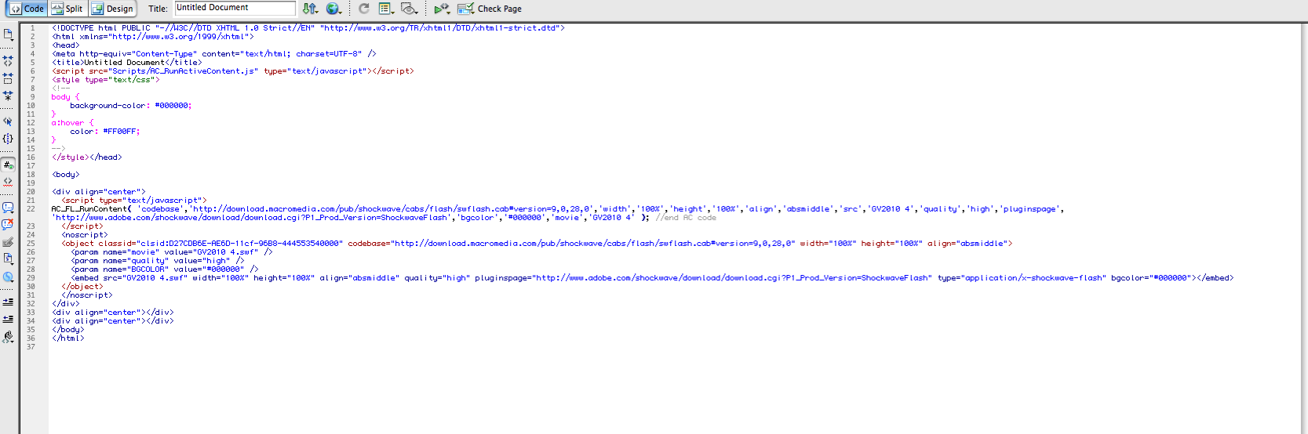The image size is (1308, 434).
Task: Click the html xmlns line
Action: 153,37
